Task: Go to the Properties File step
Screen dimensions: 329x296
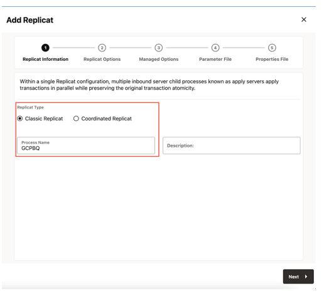Action: (272, 60)
